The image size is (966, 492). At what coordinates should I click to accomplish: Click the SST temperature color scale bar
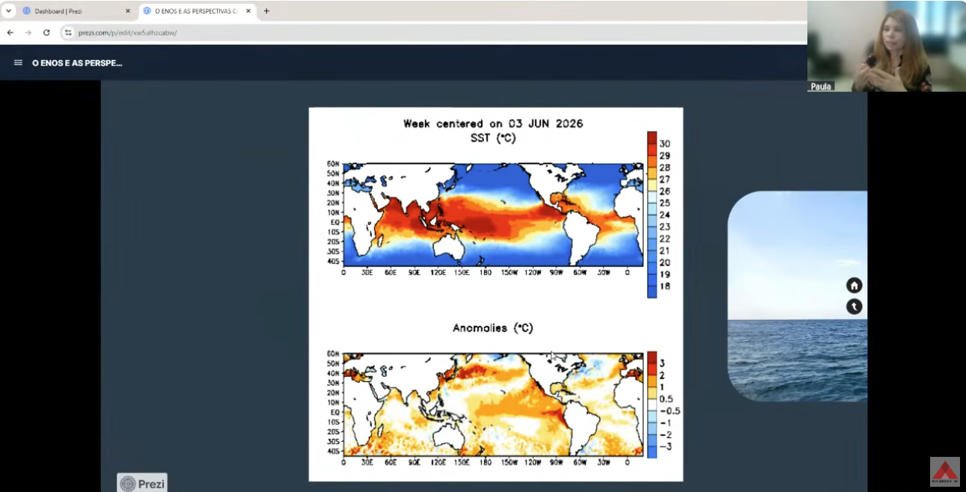(x=652, y=215)
